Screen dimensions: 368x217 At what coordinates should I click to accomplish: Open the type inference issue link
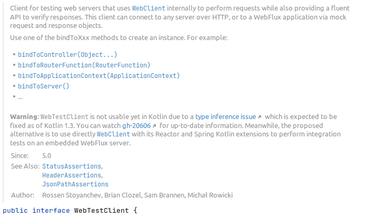225,116
